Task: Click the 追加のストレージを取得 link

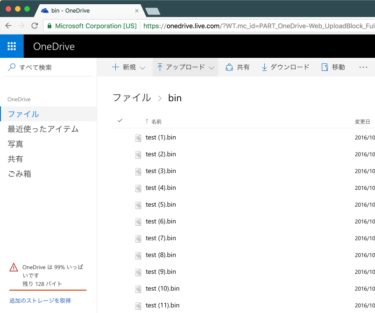Action: pyautogui.click(x=40, y=301)
